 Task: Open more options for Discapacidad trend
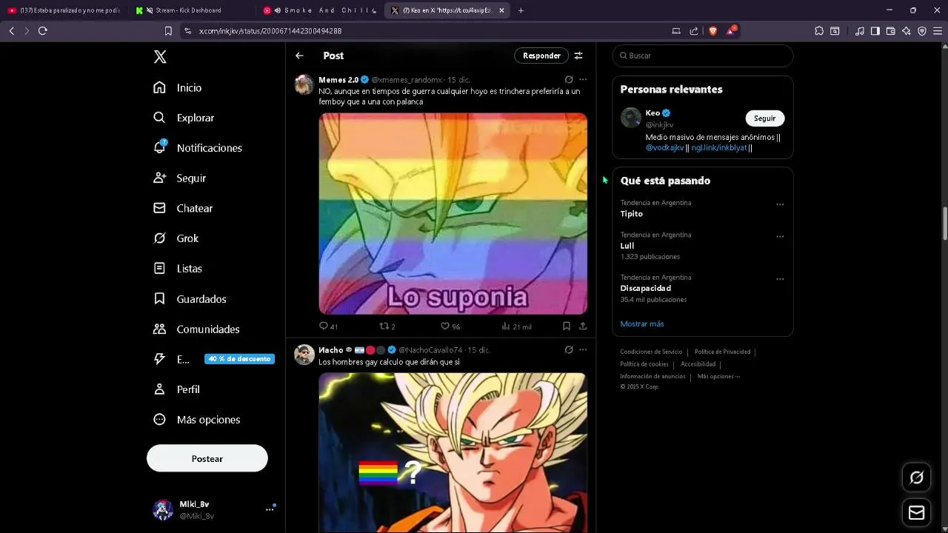pos(780,279)
